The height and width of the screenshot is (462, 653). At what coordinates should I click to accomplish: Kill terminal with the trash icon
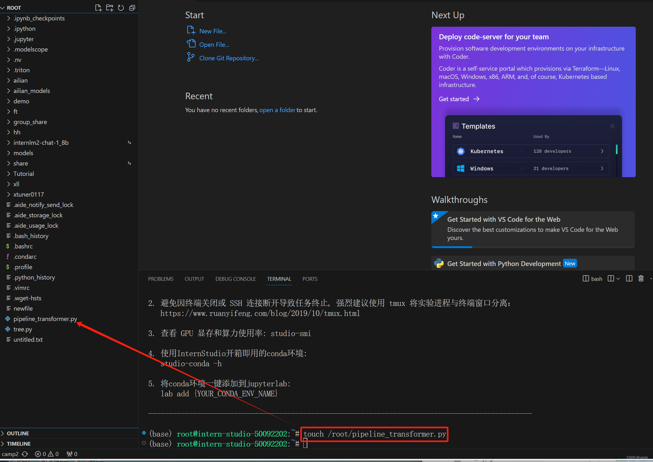pyautogui.click(x=641, y=279)
